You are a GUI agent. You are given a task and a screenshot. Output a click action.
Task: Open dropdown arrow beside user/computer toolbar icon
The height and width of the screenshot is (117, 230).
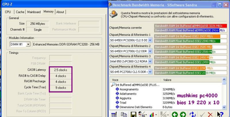click(x=146, y=115)
